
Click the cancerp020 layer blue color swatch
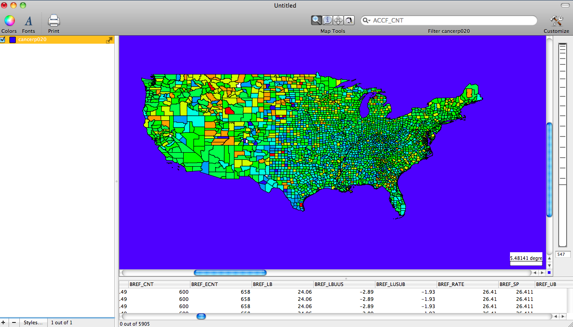point(13,40)
